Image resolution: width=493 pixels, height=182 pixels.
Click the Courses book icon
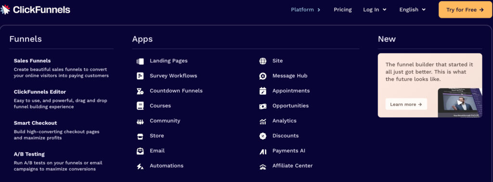pos(140,106)
